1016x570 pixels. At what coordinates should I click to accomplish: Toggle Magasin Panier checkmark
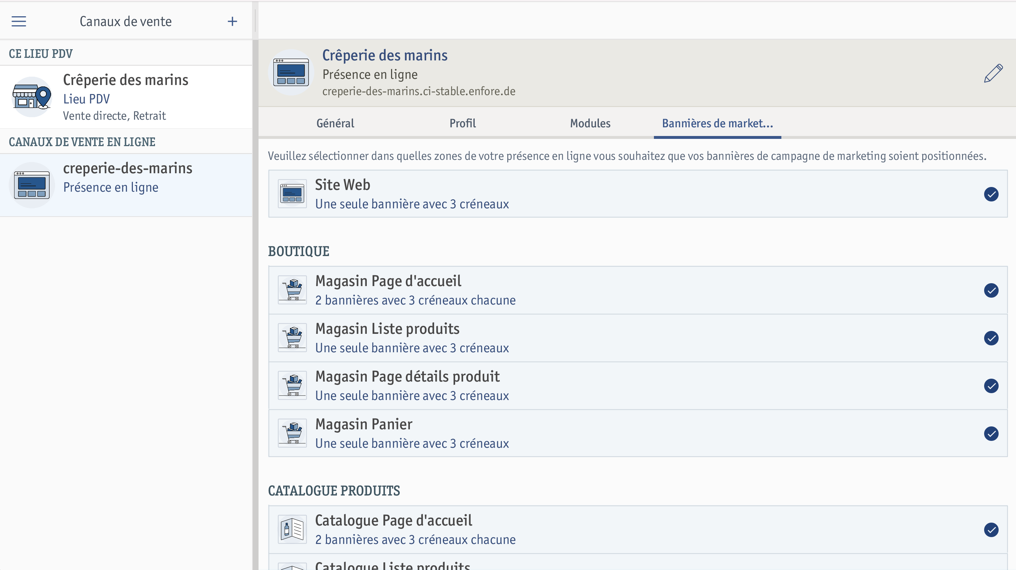coord(991,433)
